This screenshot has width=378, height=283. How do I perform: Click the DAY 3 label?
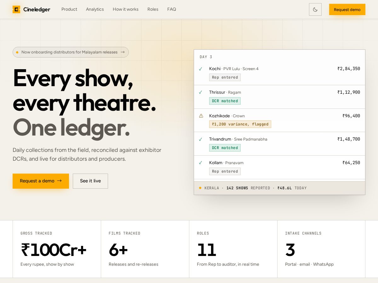tap(206, 57)
